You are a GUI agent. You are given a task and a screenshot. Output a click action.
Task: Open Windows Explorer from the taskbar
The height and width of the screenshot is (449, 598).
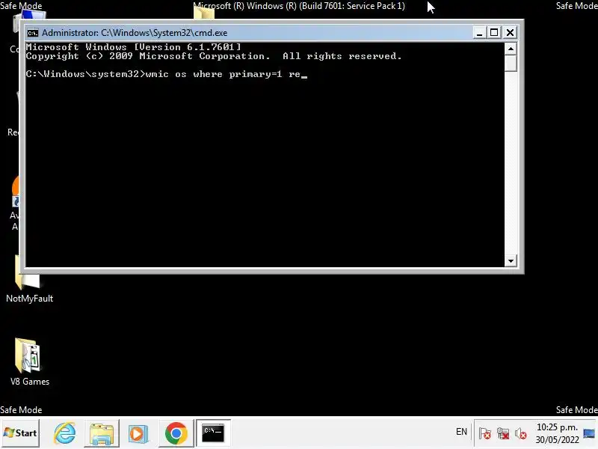coord(102,433)
